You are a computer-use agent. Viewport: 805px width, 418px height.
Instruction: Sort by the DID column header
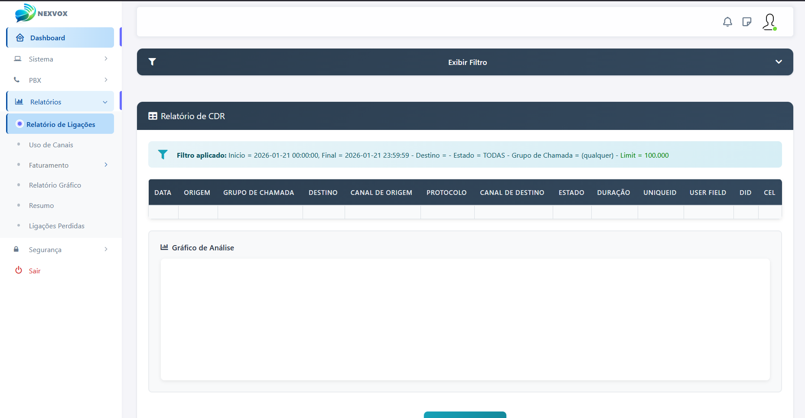746,192
